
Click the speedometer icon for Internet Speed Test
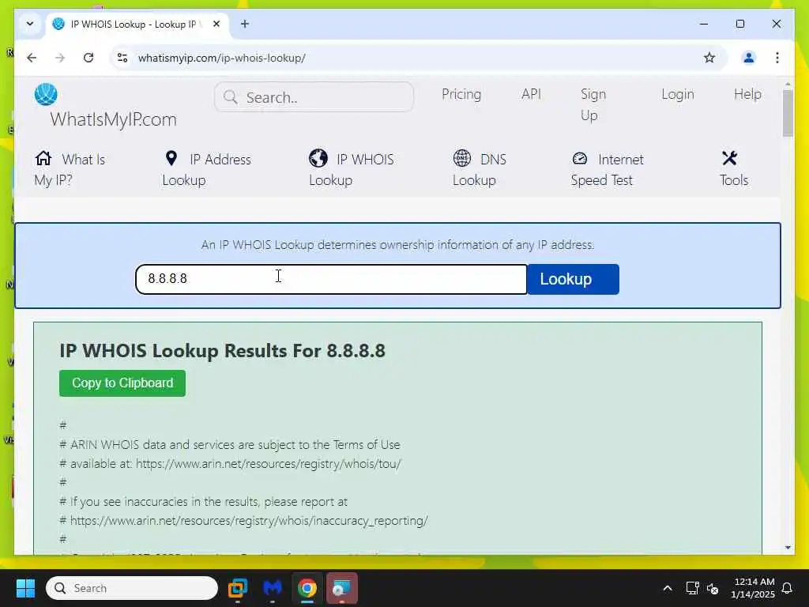[x=580, y=158]
